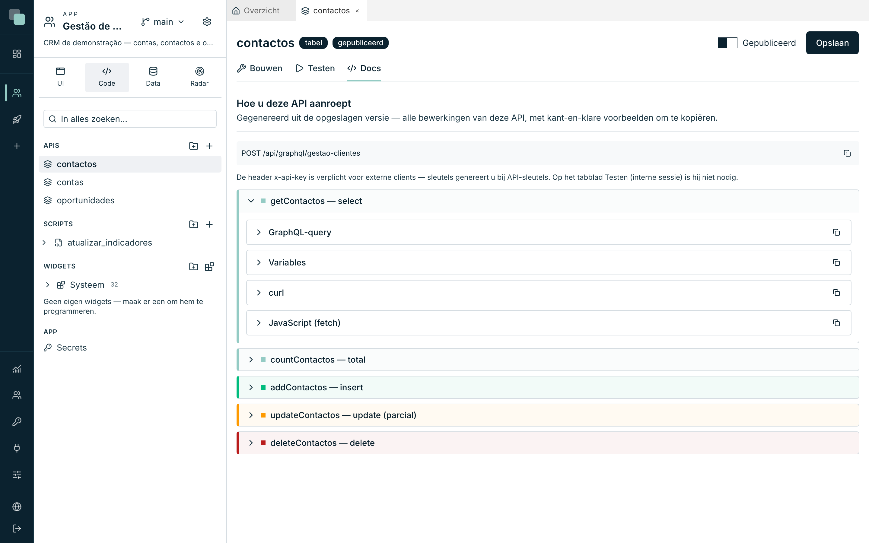Add new folder in SCRIPTS section

[x=193, y=224]
